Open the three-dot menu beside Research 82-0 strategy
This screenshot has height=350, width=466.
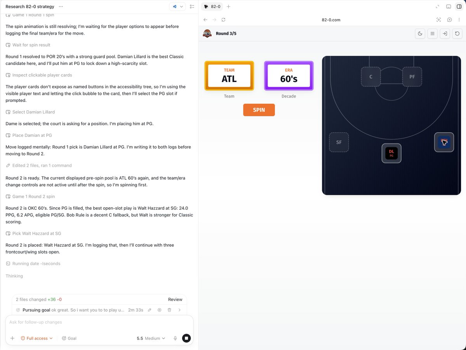[61, 7]
